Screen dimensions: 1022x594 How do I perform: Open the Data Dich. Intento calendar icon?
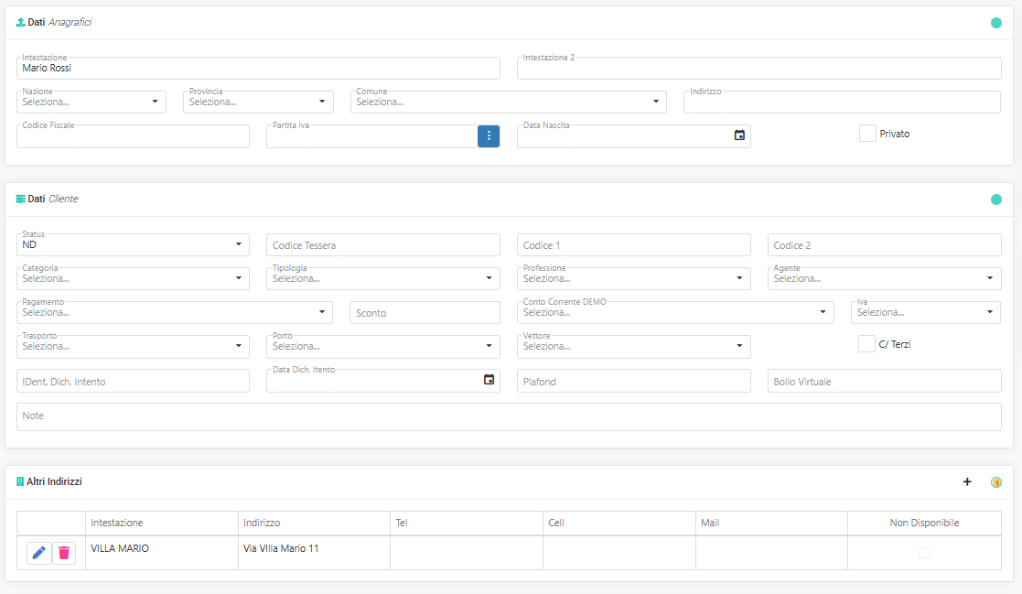pos(489,380)
